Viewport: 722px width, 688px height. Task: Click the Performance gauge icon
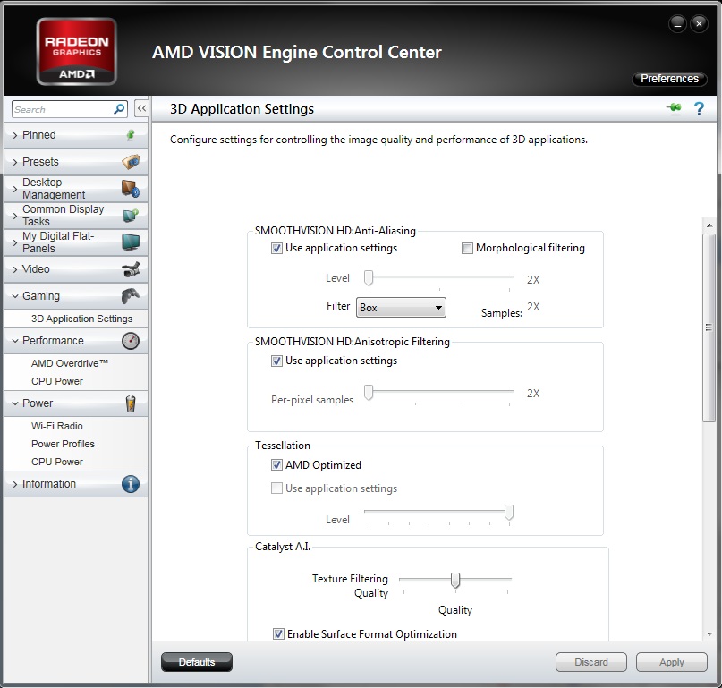tap(131, 341)
